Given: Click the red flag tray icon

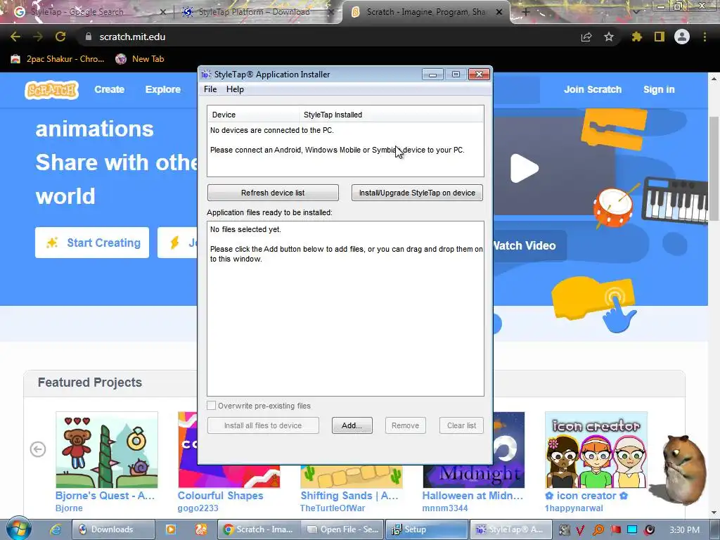Looking at the screenshot, I should [x=615, y=529].
